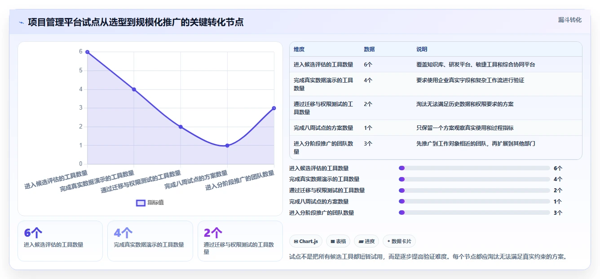Click the 6个 value in the table

tap(368, 65)
